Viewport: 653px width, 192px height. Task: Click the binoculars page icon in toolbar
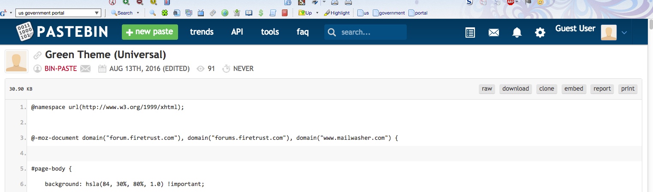click(177, 13)
